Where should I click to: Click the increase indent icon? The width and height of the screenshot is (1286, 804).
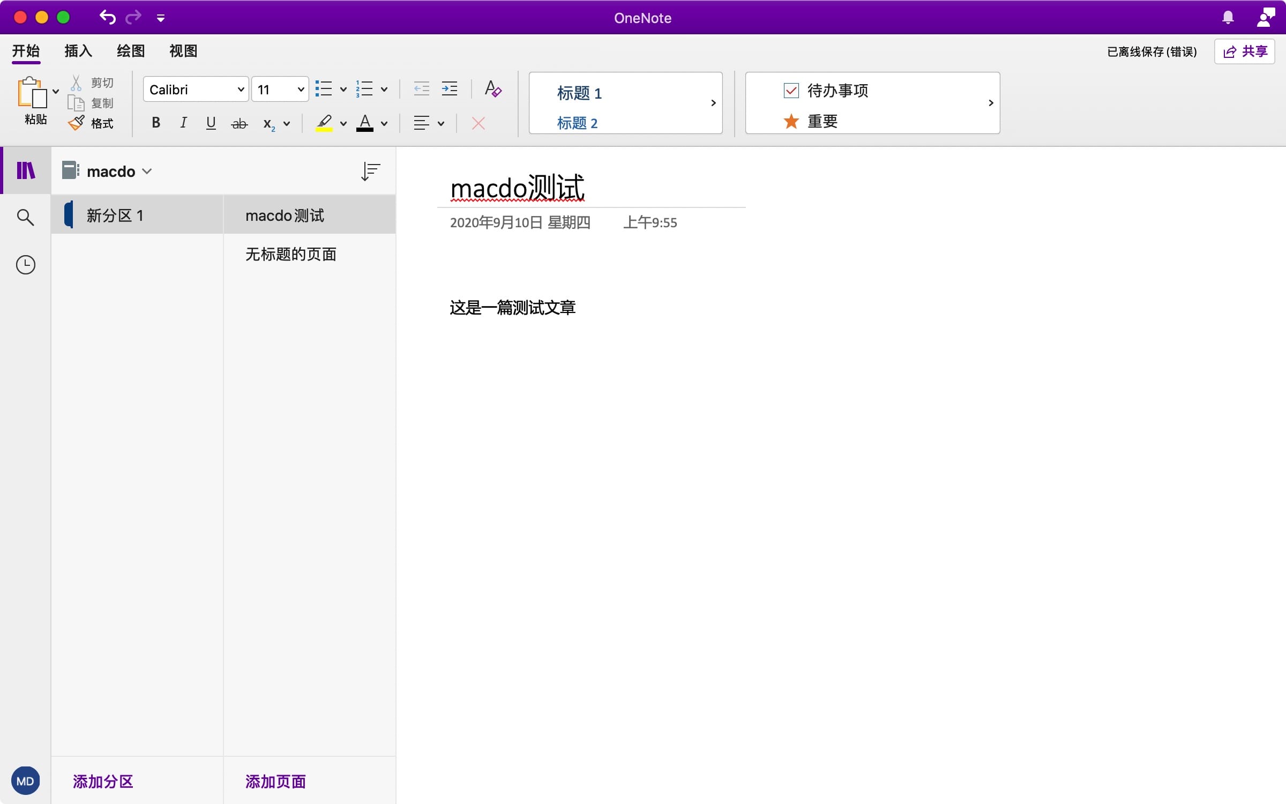(x=450, y=89)
